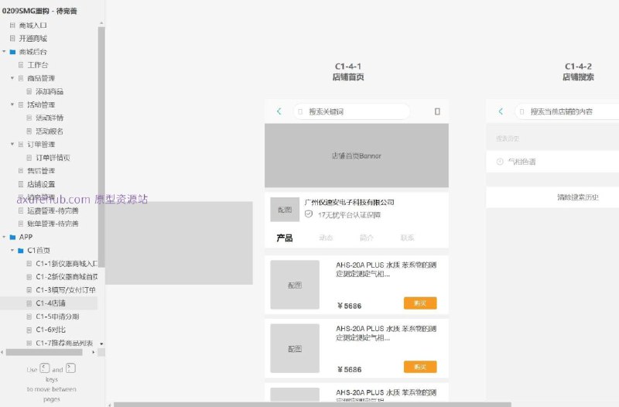Viewport: 619px width, 407px height.
Task: Select the C1-4店铺 page
Action: coord(50,303)
